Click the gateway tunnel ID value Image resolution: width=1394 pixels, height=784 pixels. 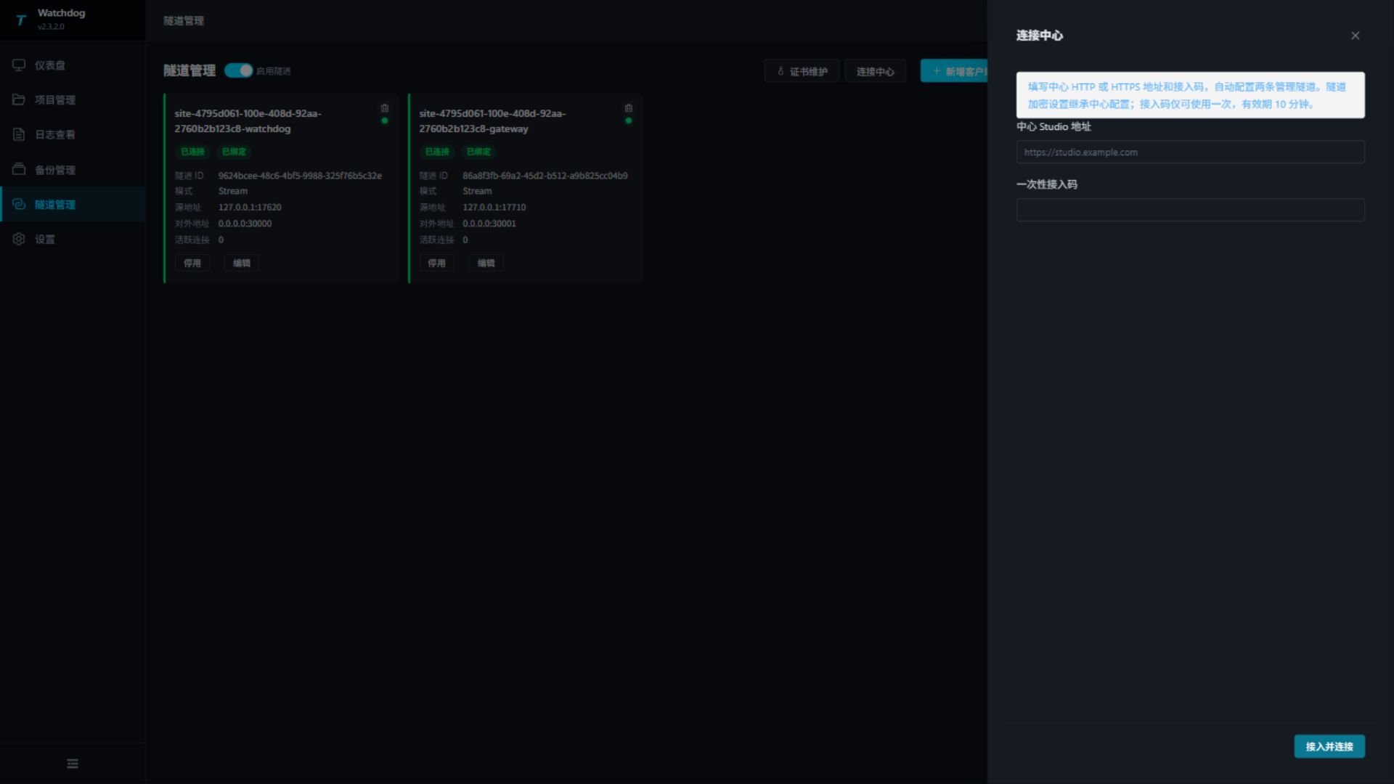545,176
